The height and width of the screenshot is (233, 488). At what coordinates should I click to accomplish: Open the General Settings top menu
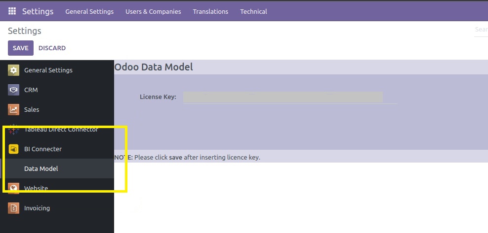pos(89,11)
